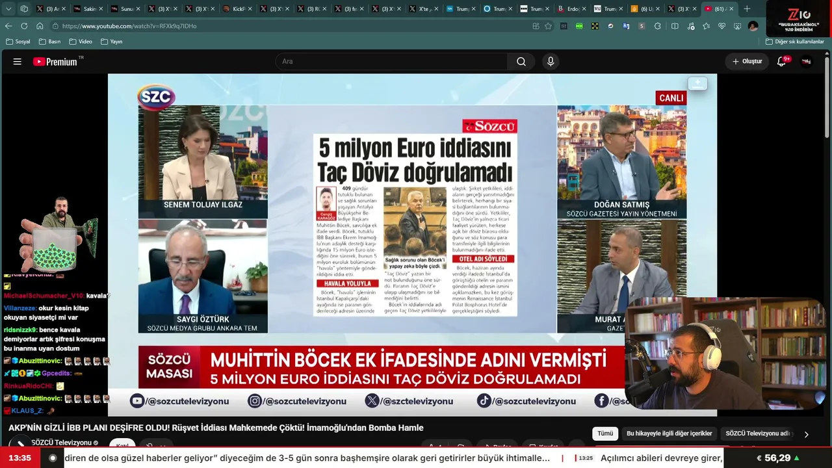Switch to the Sunu browser tab
The width and height of the screenshot is (832, 468).
coord(125,9)
